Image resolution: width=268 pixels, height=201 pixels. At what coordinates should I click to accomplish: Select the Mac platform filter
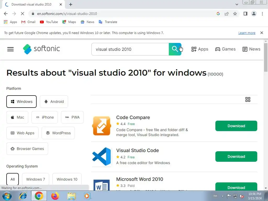click(17, 117)
